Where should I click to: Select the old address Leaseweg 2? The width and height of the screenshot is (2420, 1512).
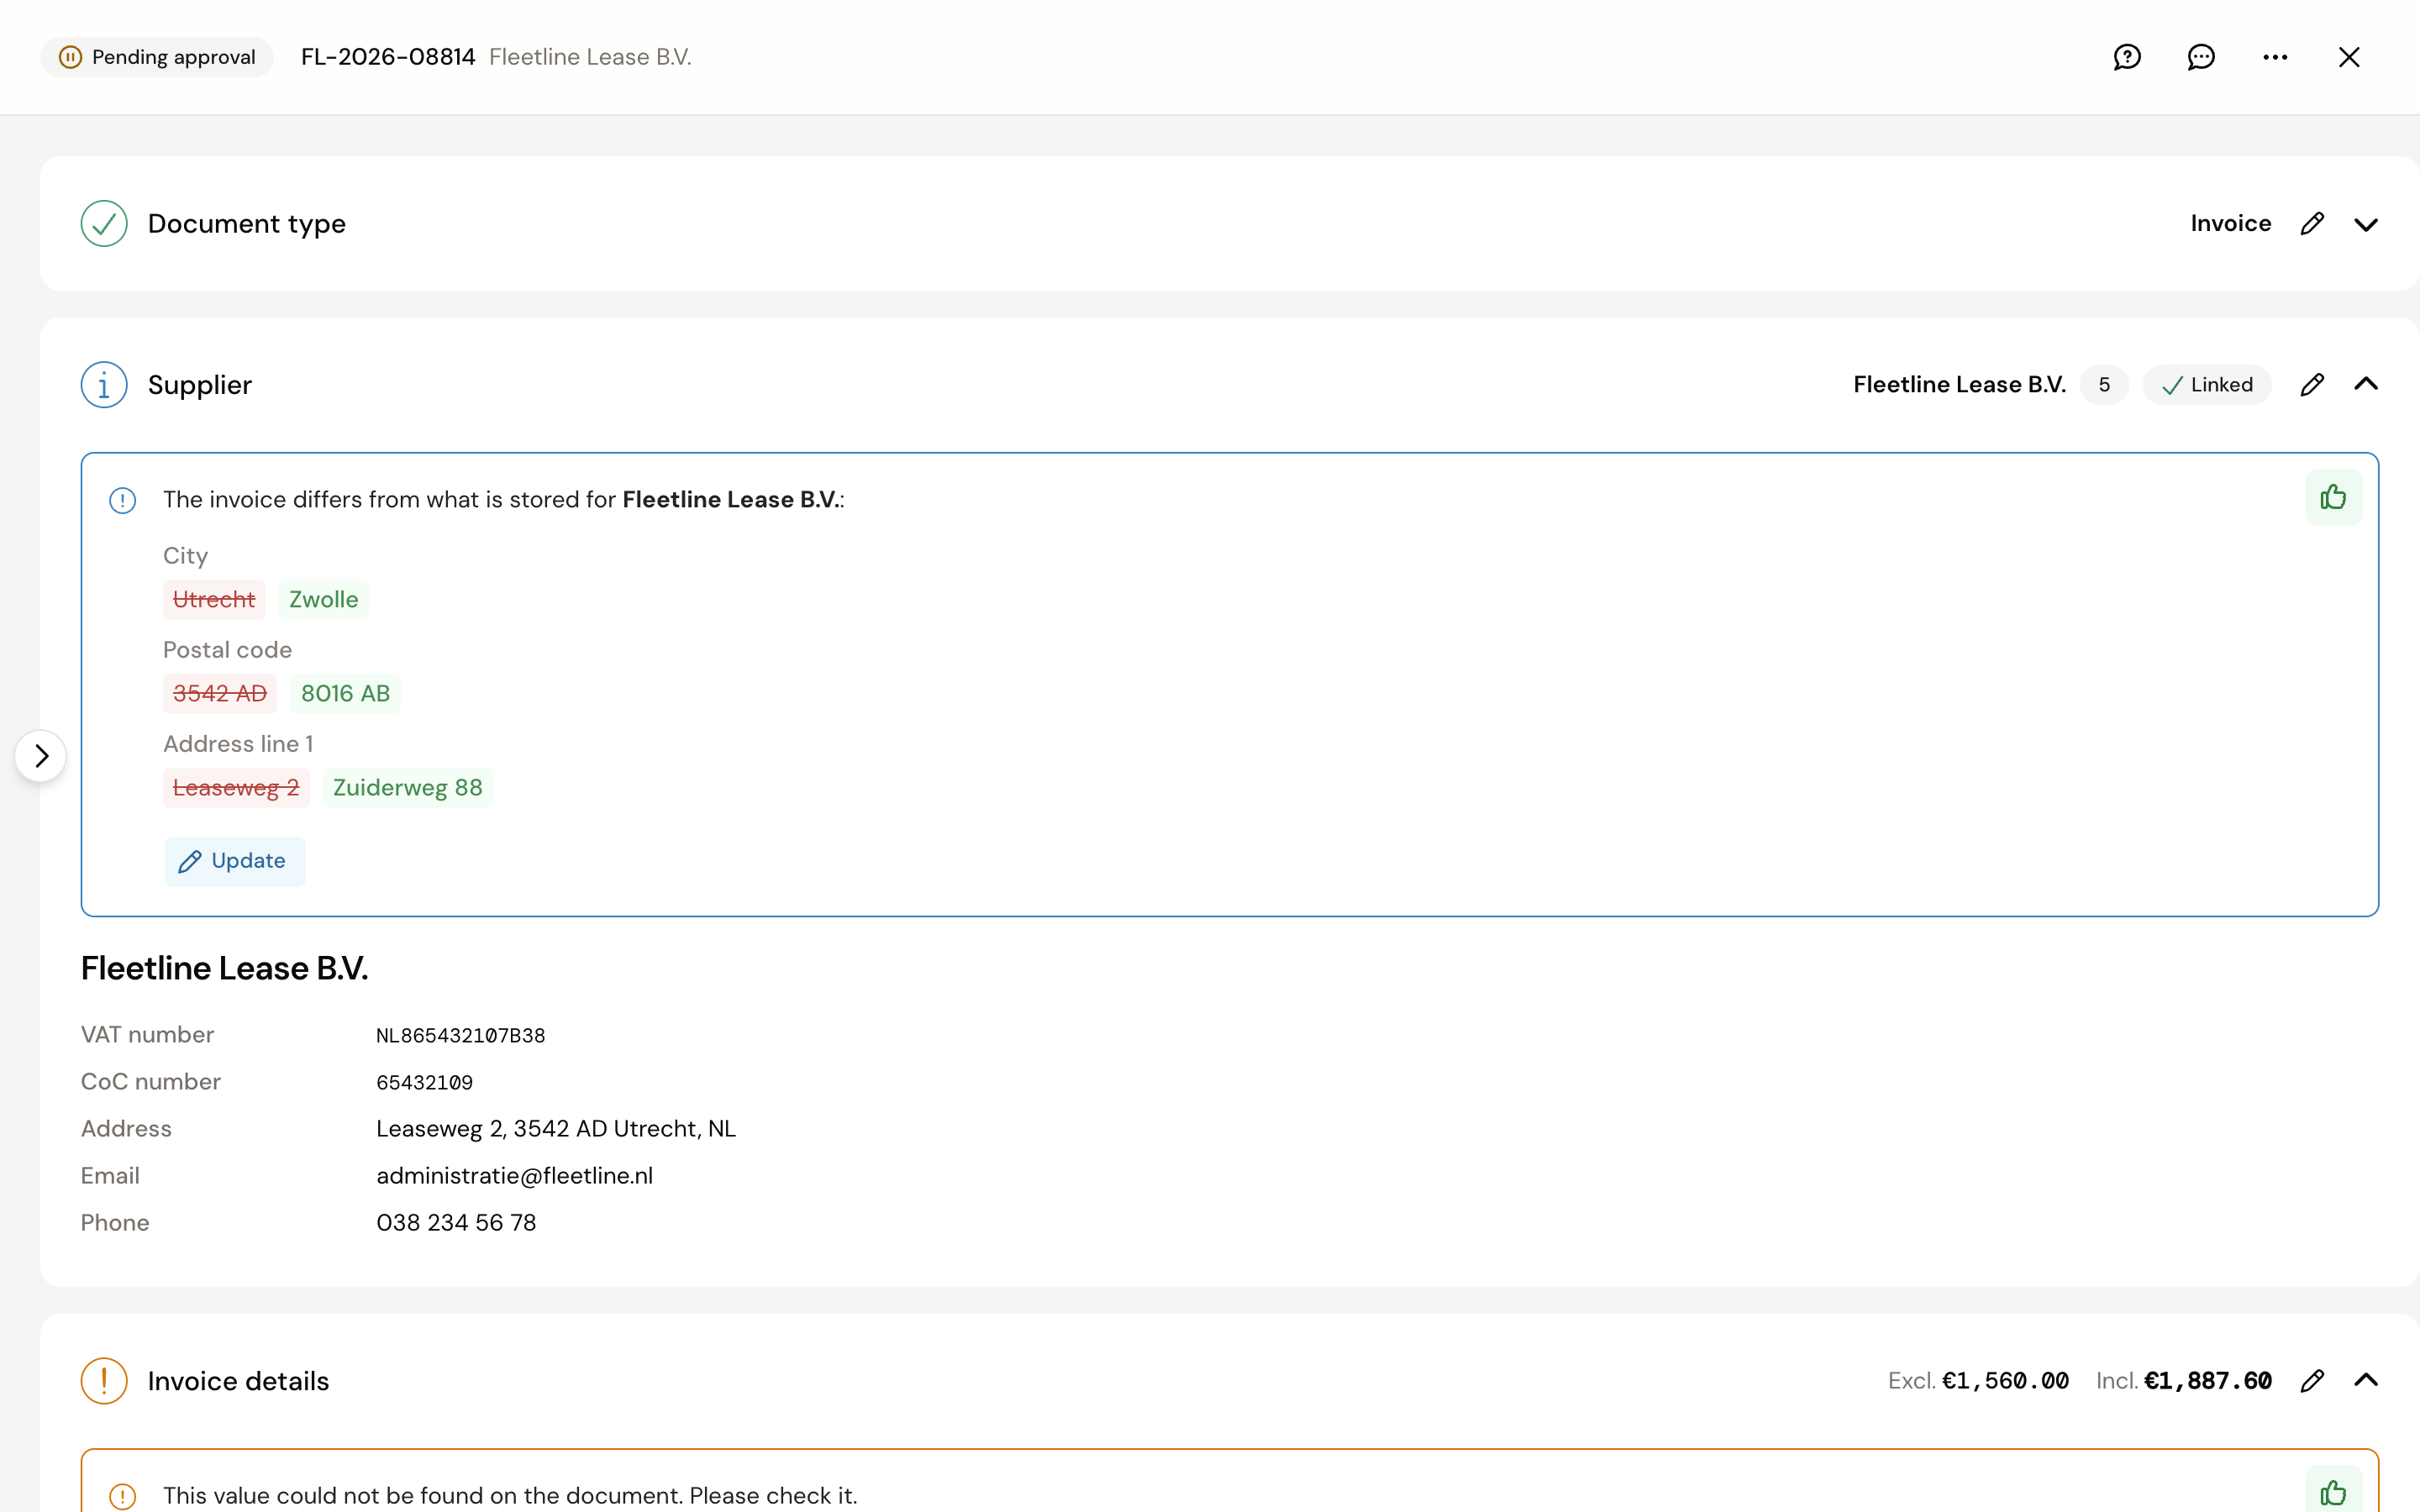[236, 787]
